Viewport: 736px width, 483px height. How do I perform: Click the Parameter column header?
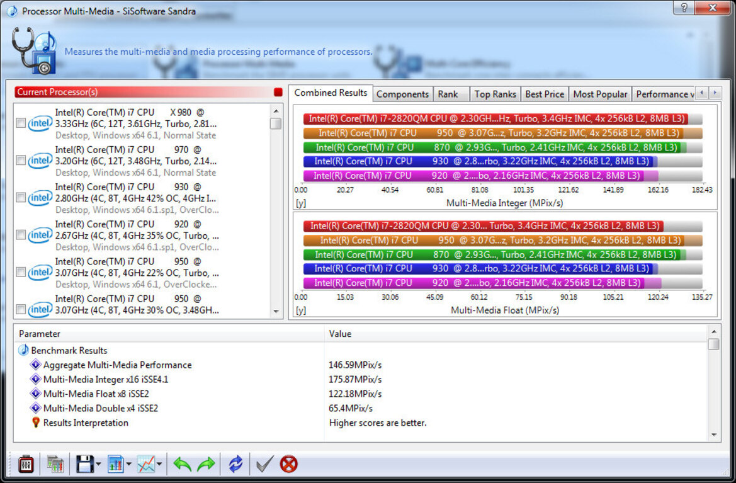(169, 334)
